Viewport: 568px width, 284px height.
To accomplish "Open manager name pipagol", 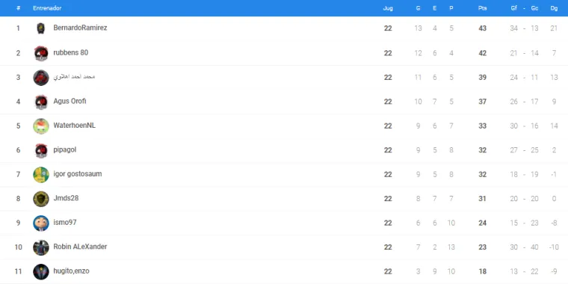I will click(65, 149).
